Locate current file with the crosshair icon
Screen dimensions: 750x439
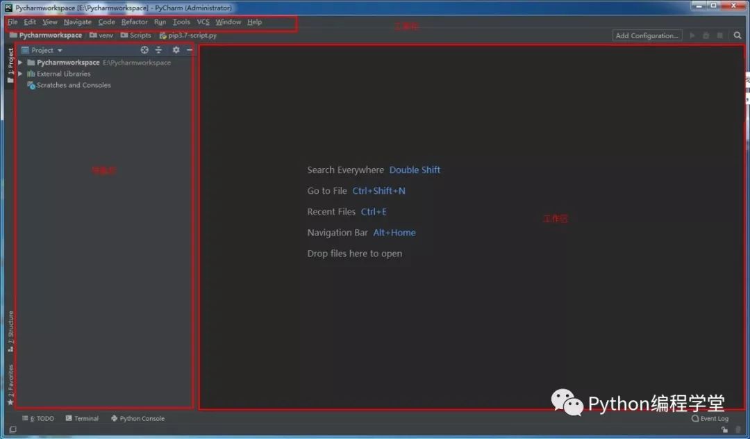click(x=144, y=50)
